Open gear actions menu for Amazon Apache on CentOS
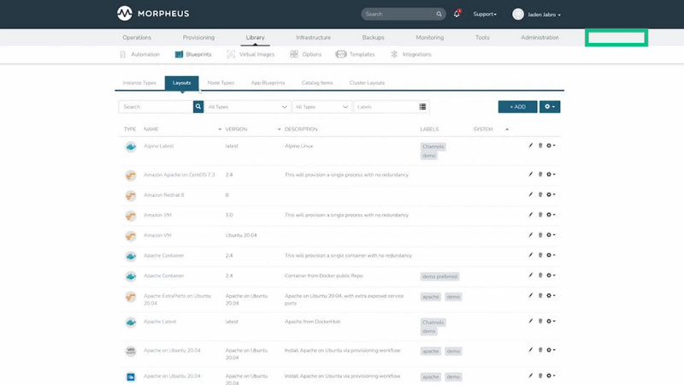This screenshot has width=684, height=385. click(x=551, y=175)
